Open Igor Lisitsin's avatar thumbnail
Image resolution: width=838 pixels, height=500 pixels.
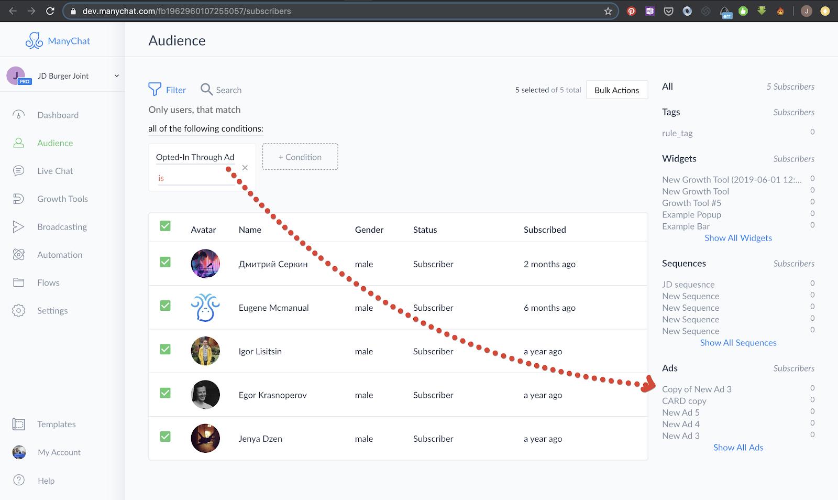(205, 351)
